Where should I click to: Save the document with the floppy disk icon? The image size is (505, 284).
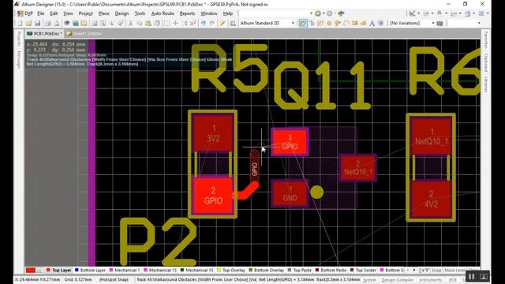click(37, 23)
